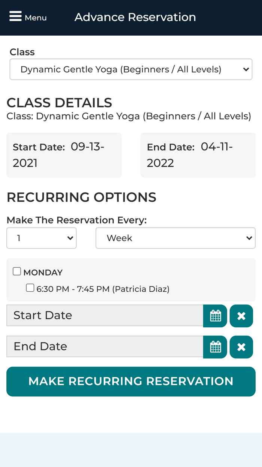Click inside the End Date input field
This screenshot has width=262, height=467.
tap(105, 346)
